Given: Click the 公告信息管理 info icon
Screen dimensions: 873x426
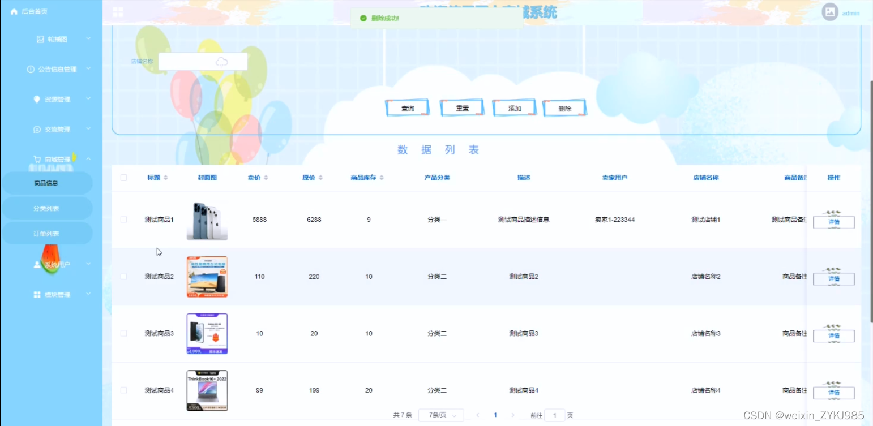Looking at the screenshot, I should point(31,68).
